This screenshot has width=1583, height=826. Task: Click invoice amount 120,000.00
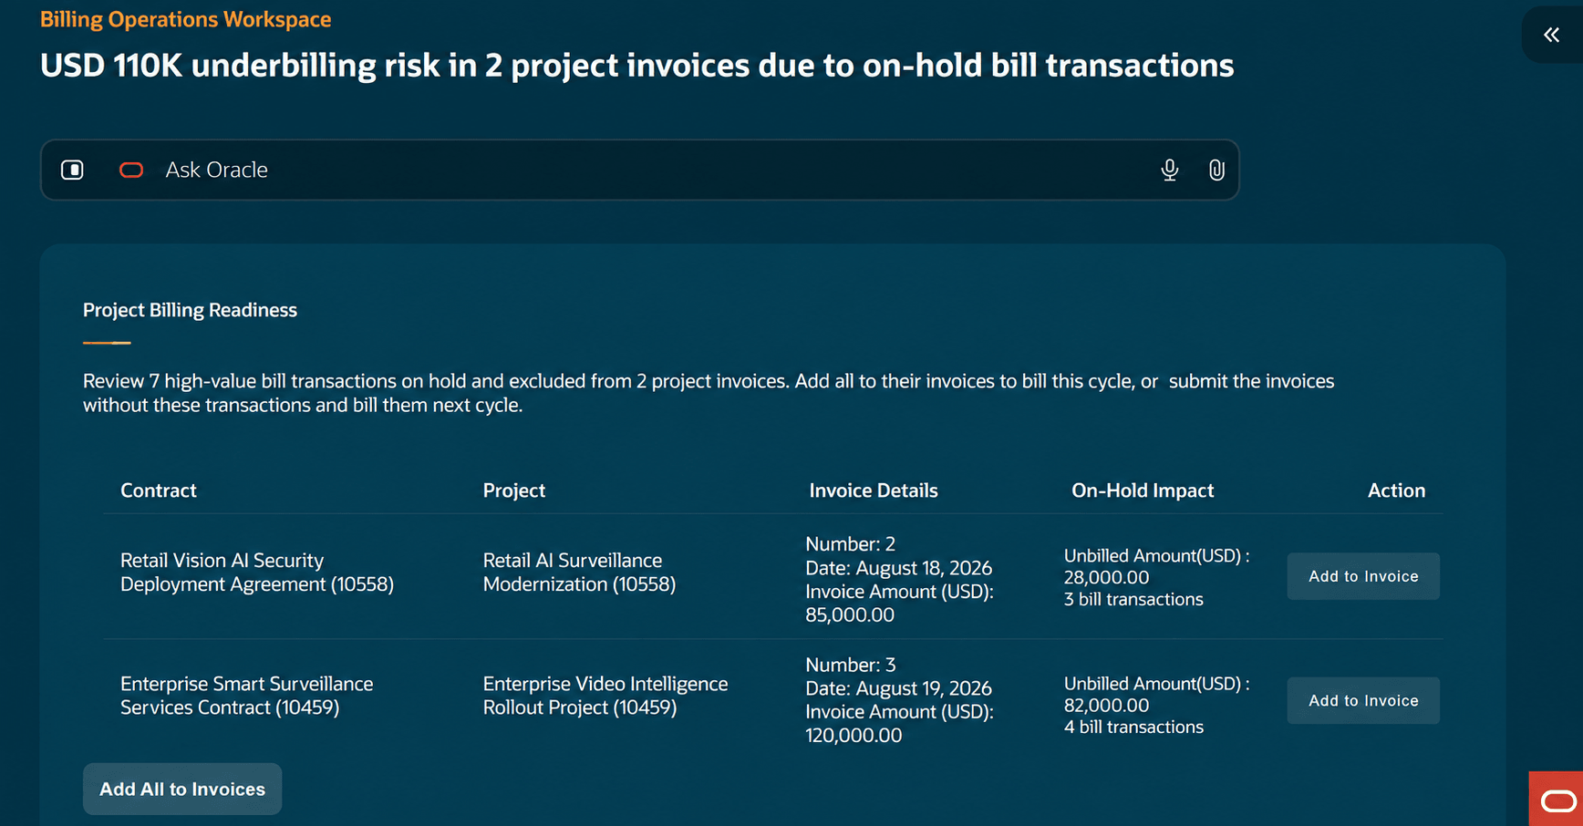[854, 736]
